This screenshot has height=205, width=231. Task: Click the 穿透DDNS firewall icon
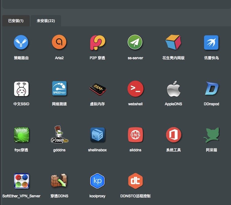coord(59,180)
